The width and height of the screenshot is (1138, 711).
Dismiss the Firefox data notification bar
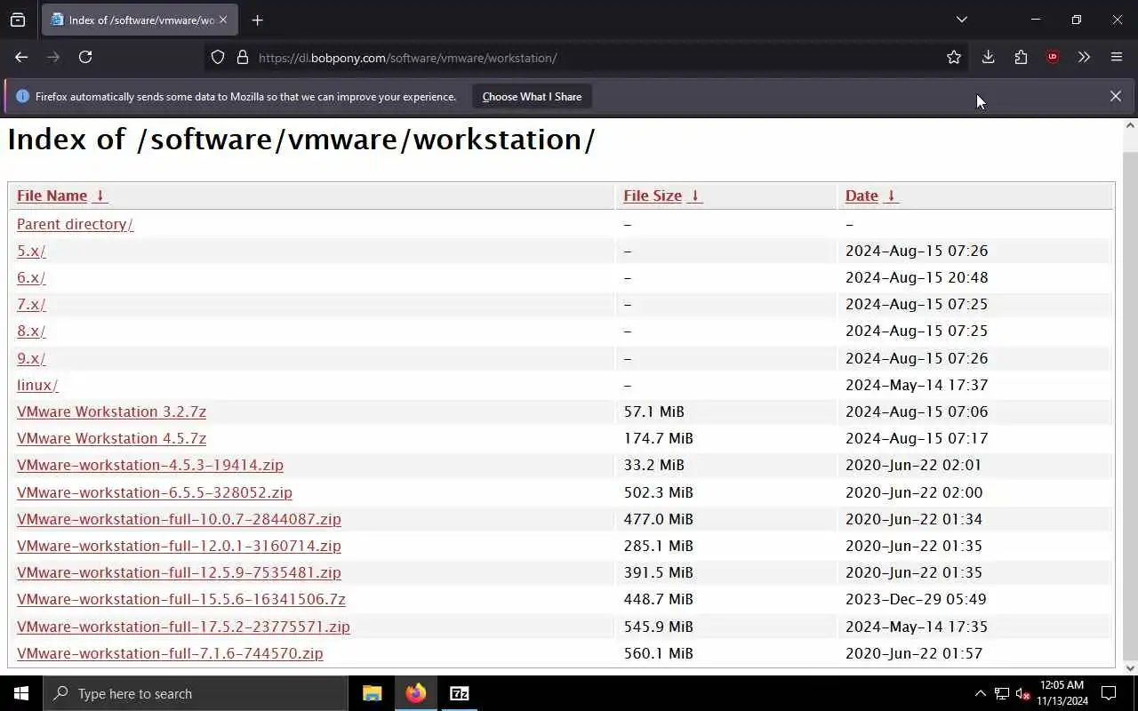[x=1115, y=96]
